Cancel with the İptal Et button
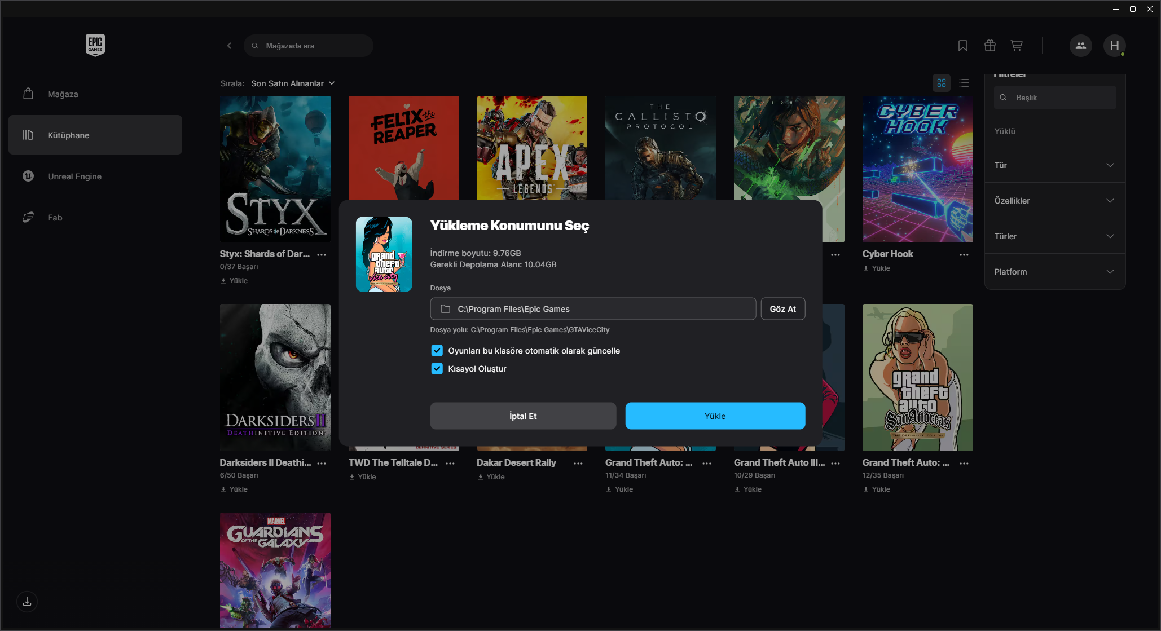The image size is (1161, 631). 523,416
